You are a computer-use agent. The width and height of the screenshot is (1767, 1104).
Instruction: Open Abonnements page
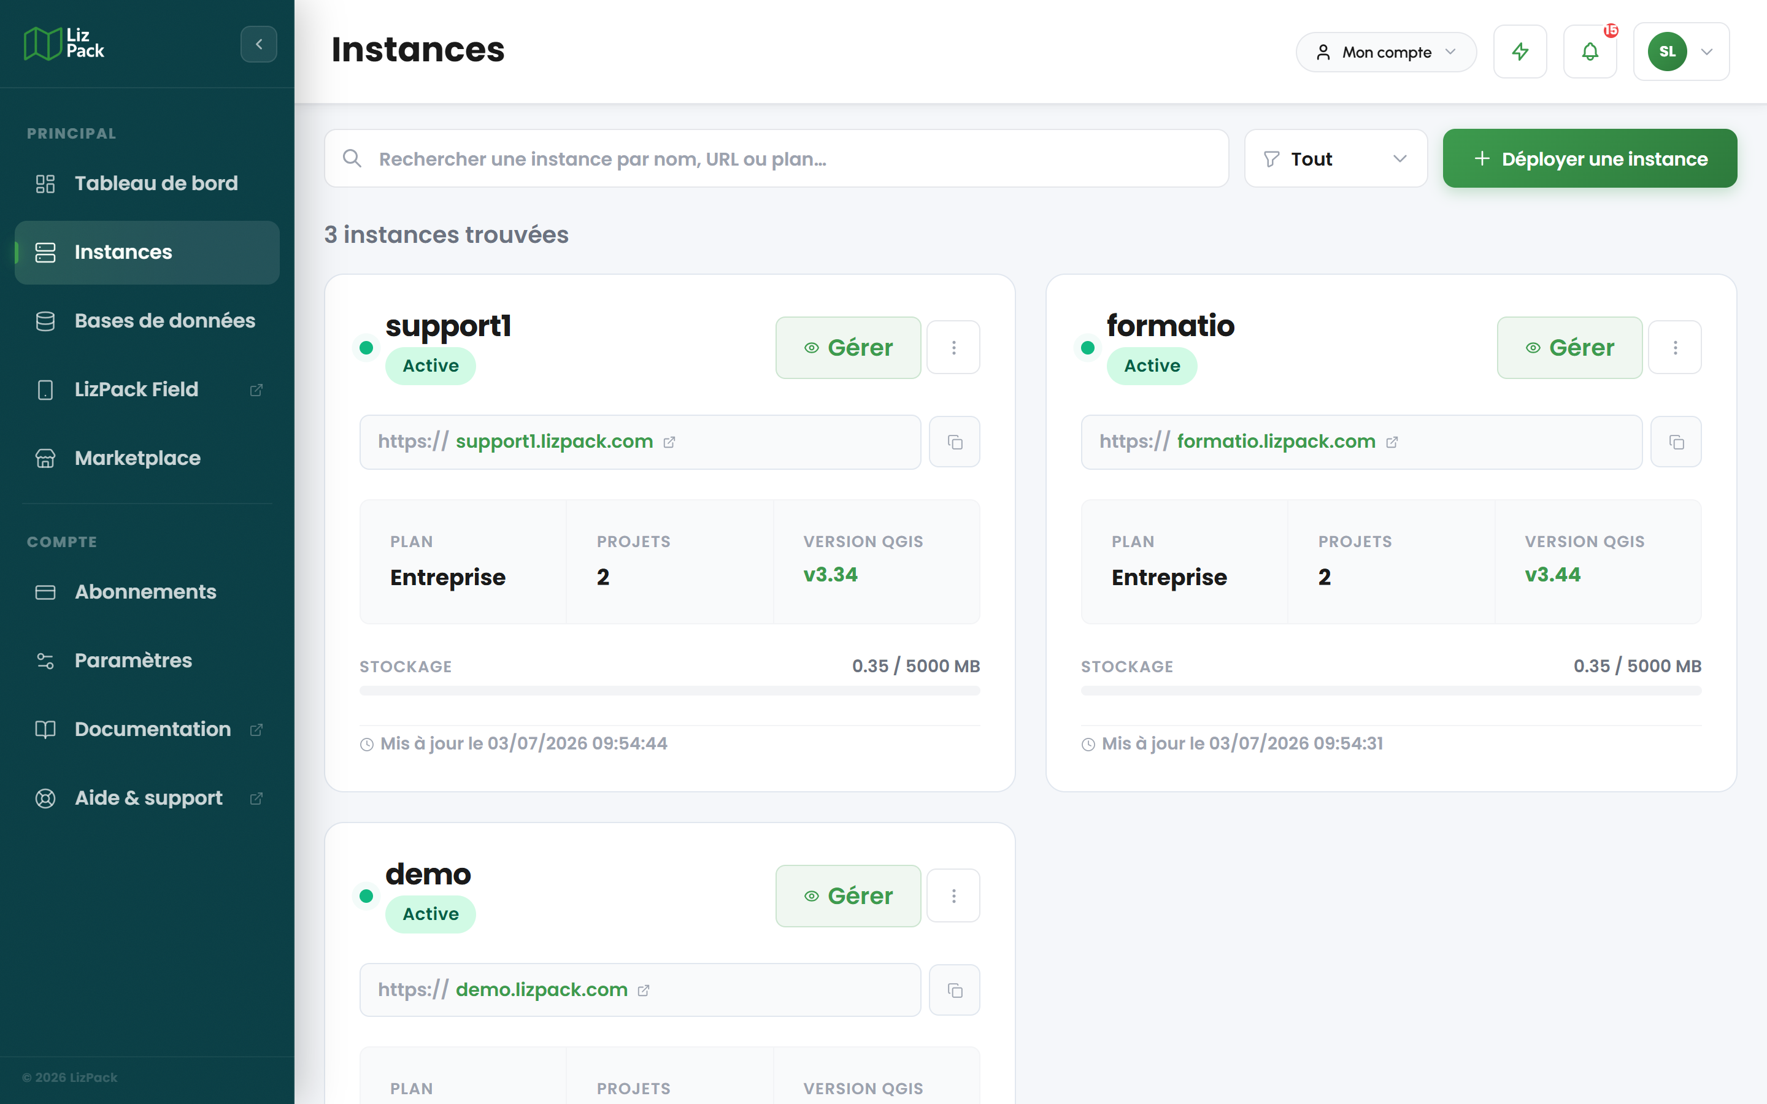(x=147, y=592)
